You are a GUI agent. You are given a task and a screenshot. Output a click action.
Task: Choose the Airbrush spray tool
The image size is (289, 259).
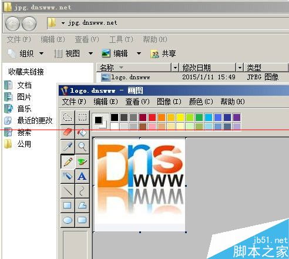click(x=68, y=176)
